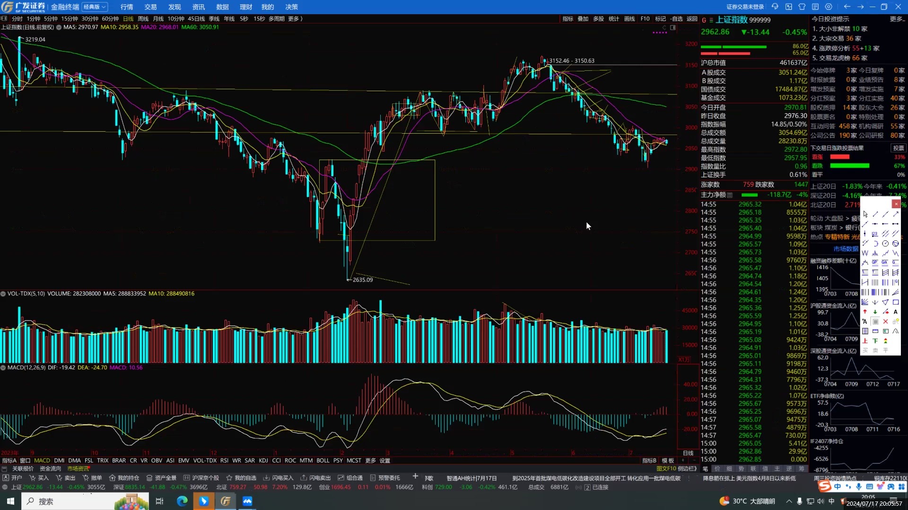
Task: Click the 投票 vote button
Action: click(898, 148)
